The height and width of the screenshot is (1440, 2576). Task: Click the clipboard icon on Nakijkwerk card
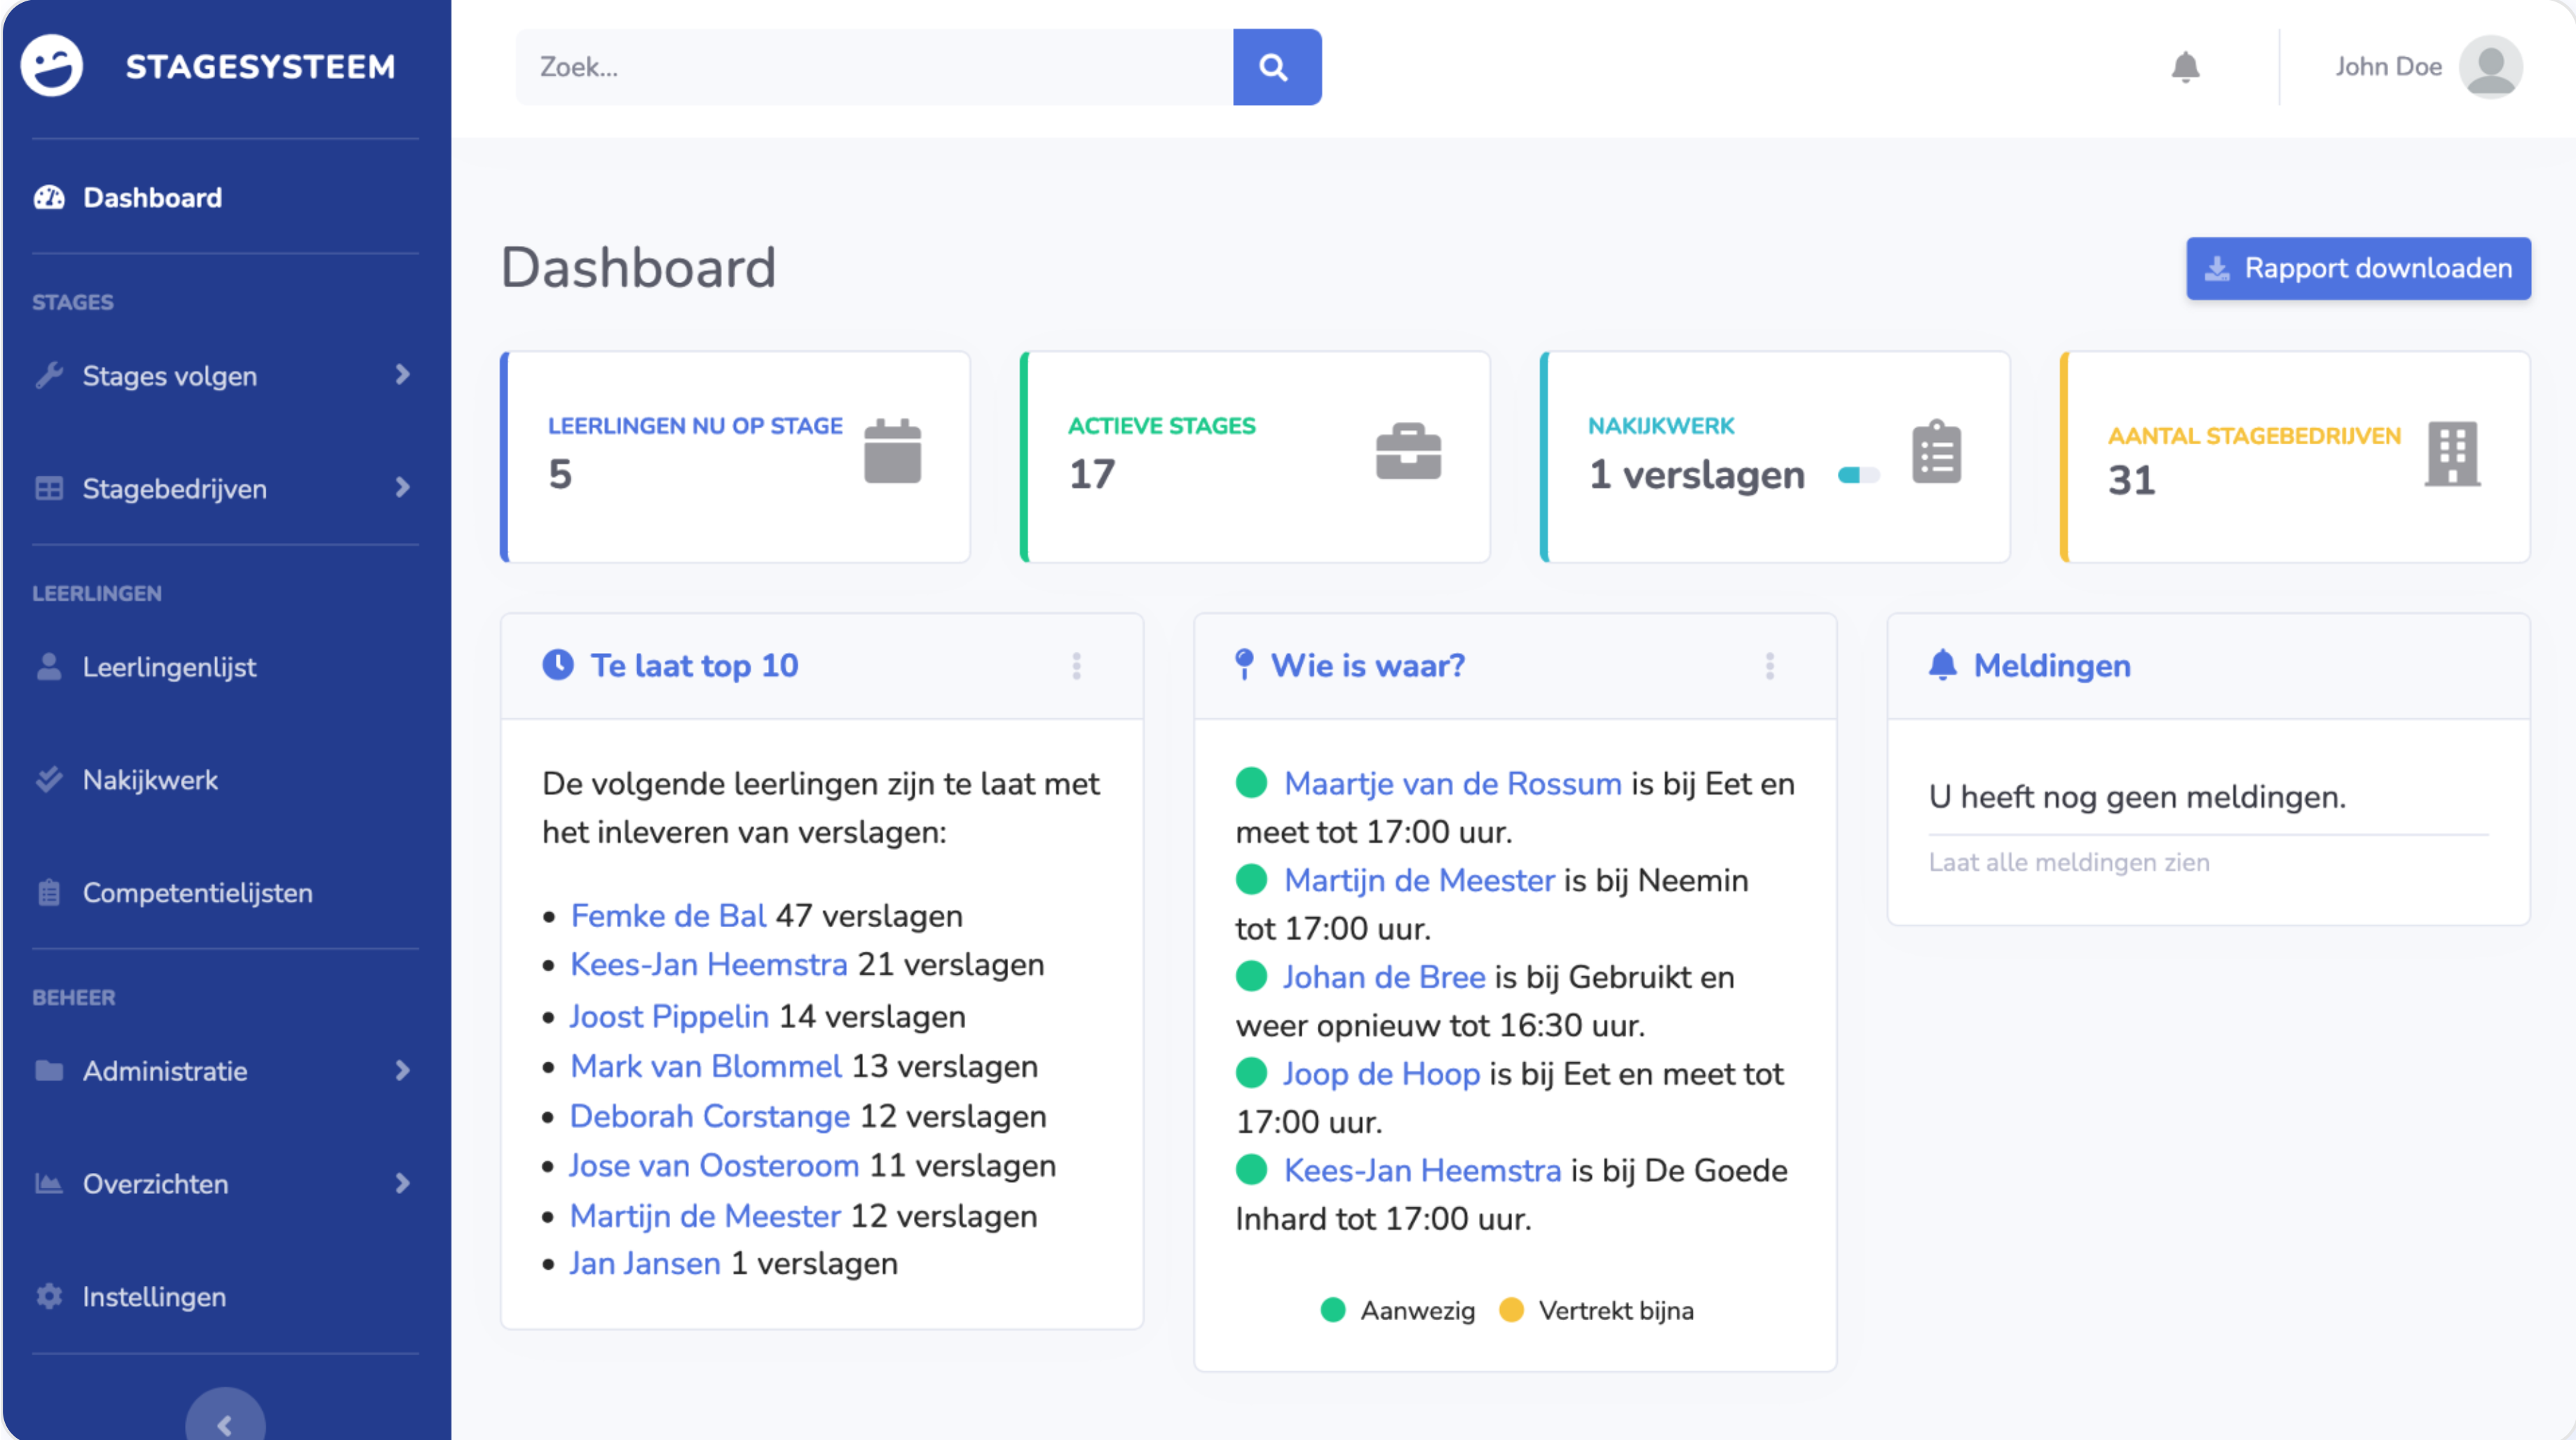[x=1936, y=452]
